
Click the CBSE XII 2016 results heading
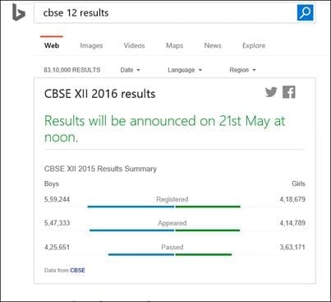click(100, 94)
